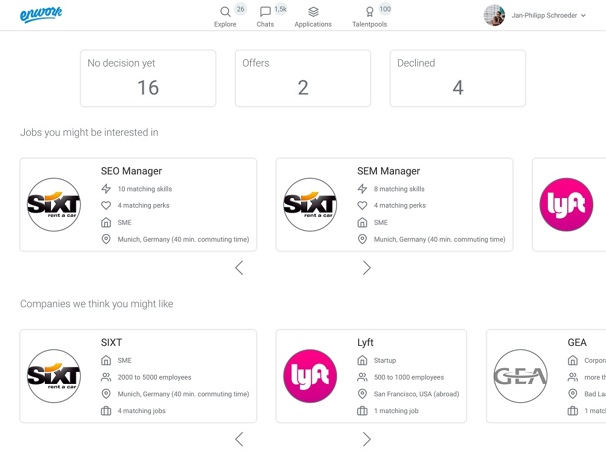Open the SEM Manager job title
Image resolution: width=606 pixels, height=456 pixels.
coord(388,171)
